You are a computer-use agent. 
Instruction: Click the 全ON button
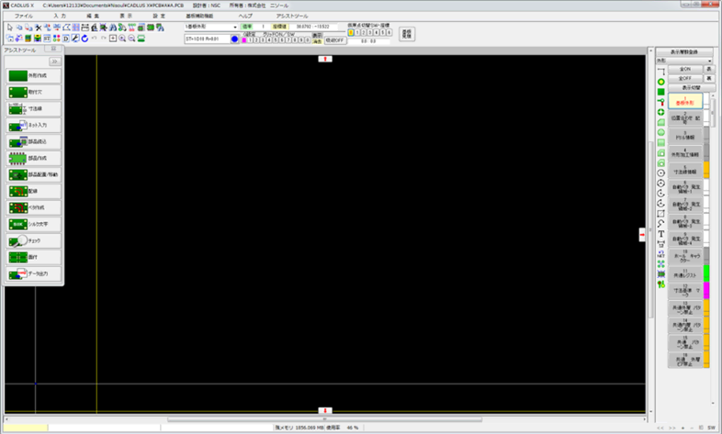point(685,69)
